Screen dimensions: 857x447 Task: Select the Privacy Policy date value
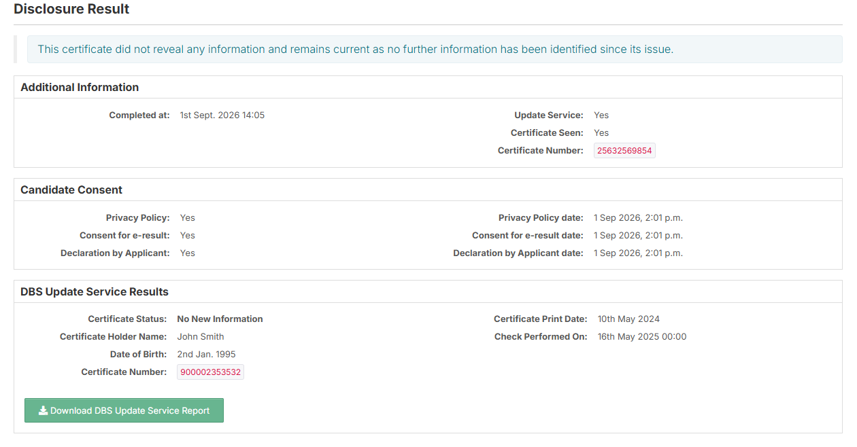638,218
